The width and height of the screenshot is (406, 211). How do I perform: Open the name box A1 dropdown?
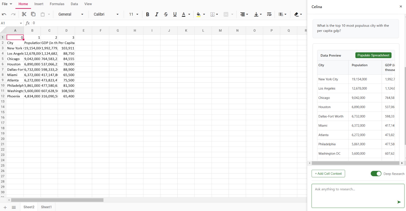click(21, 23)
